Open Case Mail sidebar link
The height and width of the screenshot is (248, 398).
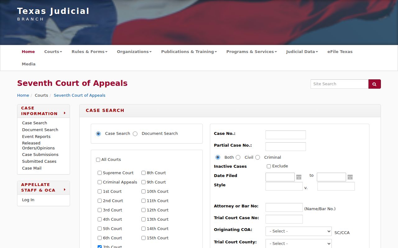click(32, 168)
